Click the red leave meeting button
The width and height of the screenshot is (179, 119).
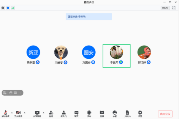[165, 114]
